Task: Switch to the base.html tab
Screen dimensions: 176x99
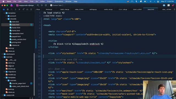Action: [151, 9]
